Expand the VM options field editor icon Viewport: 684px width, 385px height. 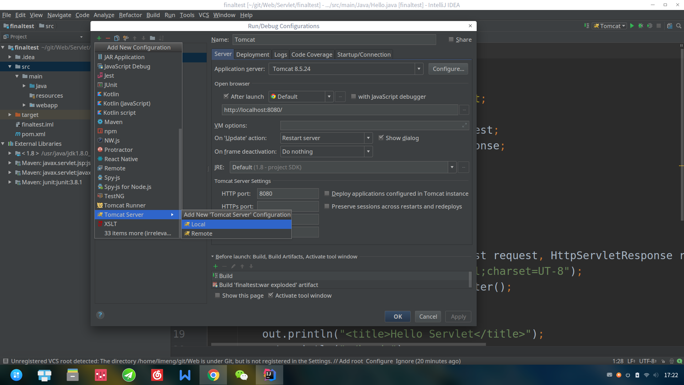465,125
